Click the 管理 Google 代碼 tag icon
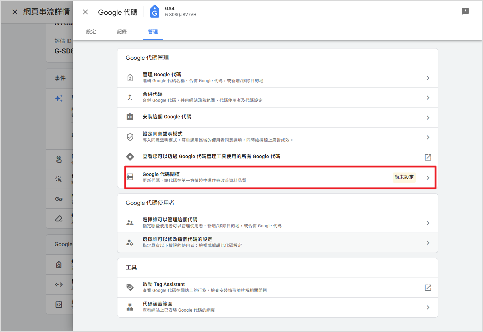 [130, 78]
